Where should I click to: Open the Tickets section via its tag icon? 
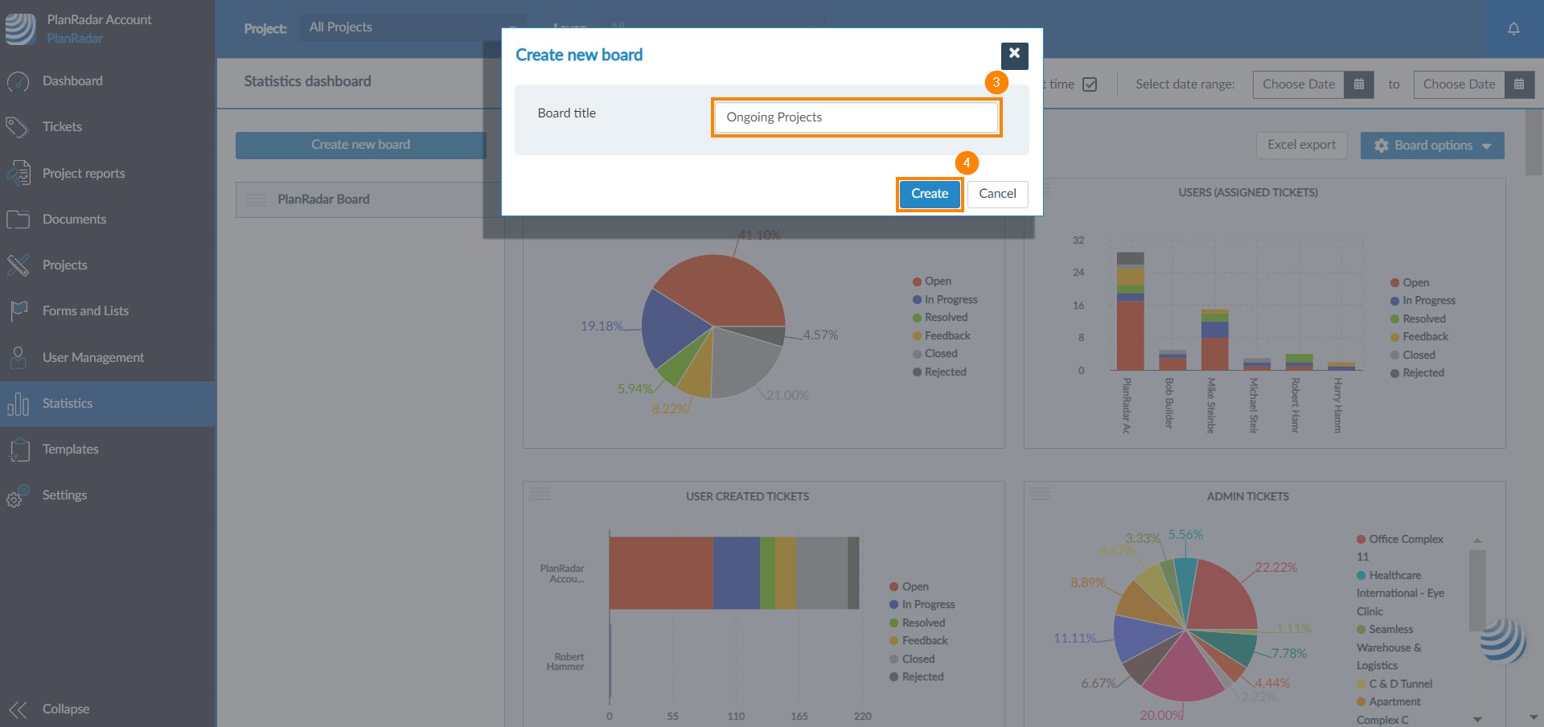pos(18,127)
